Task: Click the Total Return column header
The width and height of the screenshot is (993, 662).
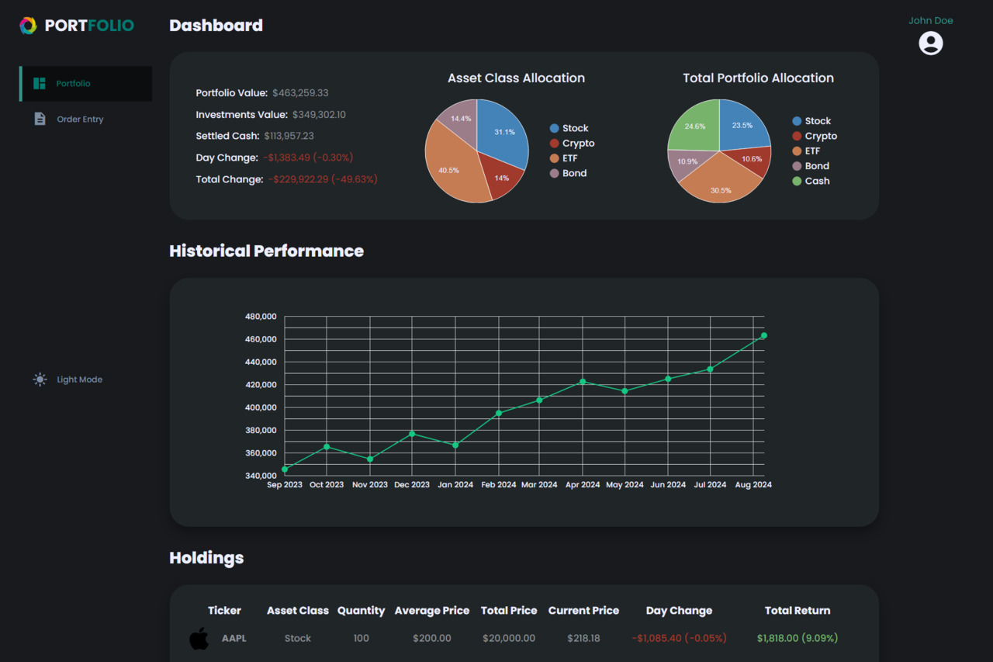Action: pos(798,610)
